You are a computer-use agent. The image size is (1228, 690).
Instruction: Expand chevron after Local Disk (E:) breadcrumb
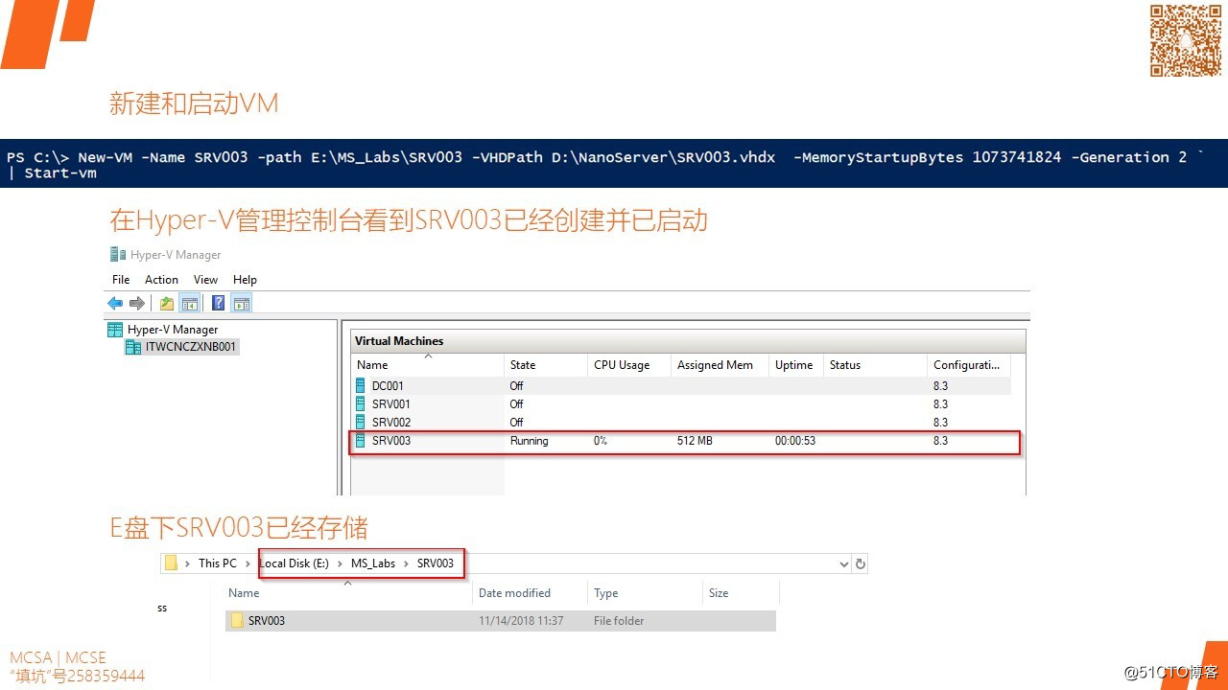[340, 563]
